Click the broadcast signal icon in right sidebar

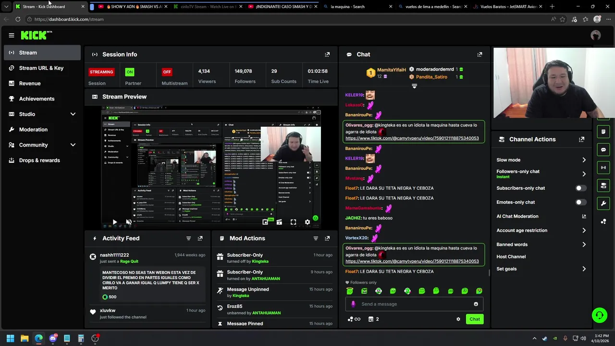pos(603,167)
